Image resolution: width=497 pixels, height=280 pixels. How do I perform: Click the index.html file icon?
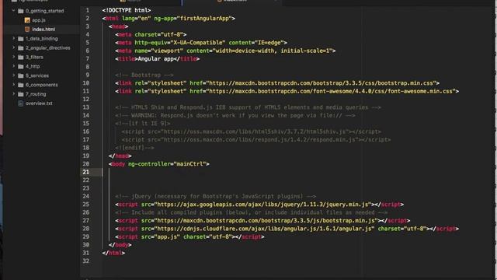[x=27, y=30]
